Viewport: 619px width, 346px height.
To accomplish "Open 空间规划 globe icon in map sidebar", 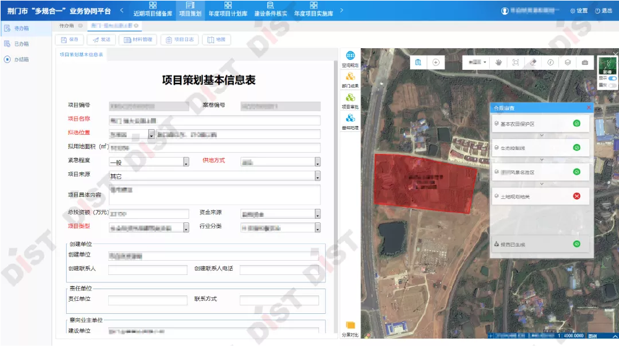I will point(351,58).
